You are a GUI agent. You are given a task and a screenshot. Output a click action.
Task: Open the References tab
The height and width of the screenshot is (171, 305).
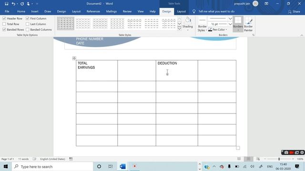93,11
